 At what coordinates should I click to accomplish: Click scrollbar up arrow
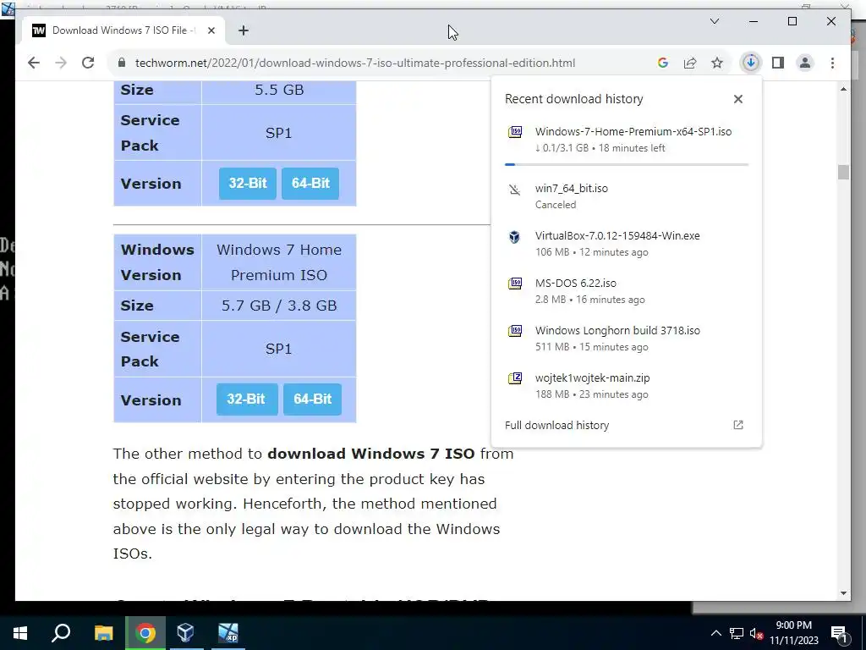tap(843, 89)
